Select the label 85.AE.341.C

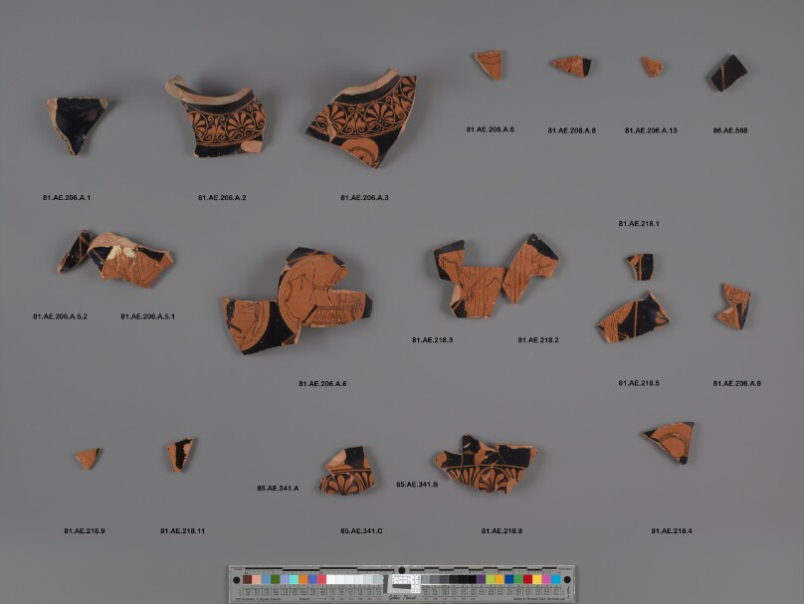361,530
